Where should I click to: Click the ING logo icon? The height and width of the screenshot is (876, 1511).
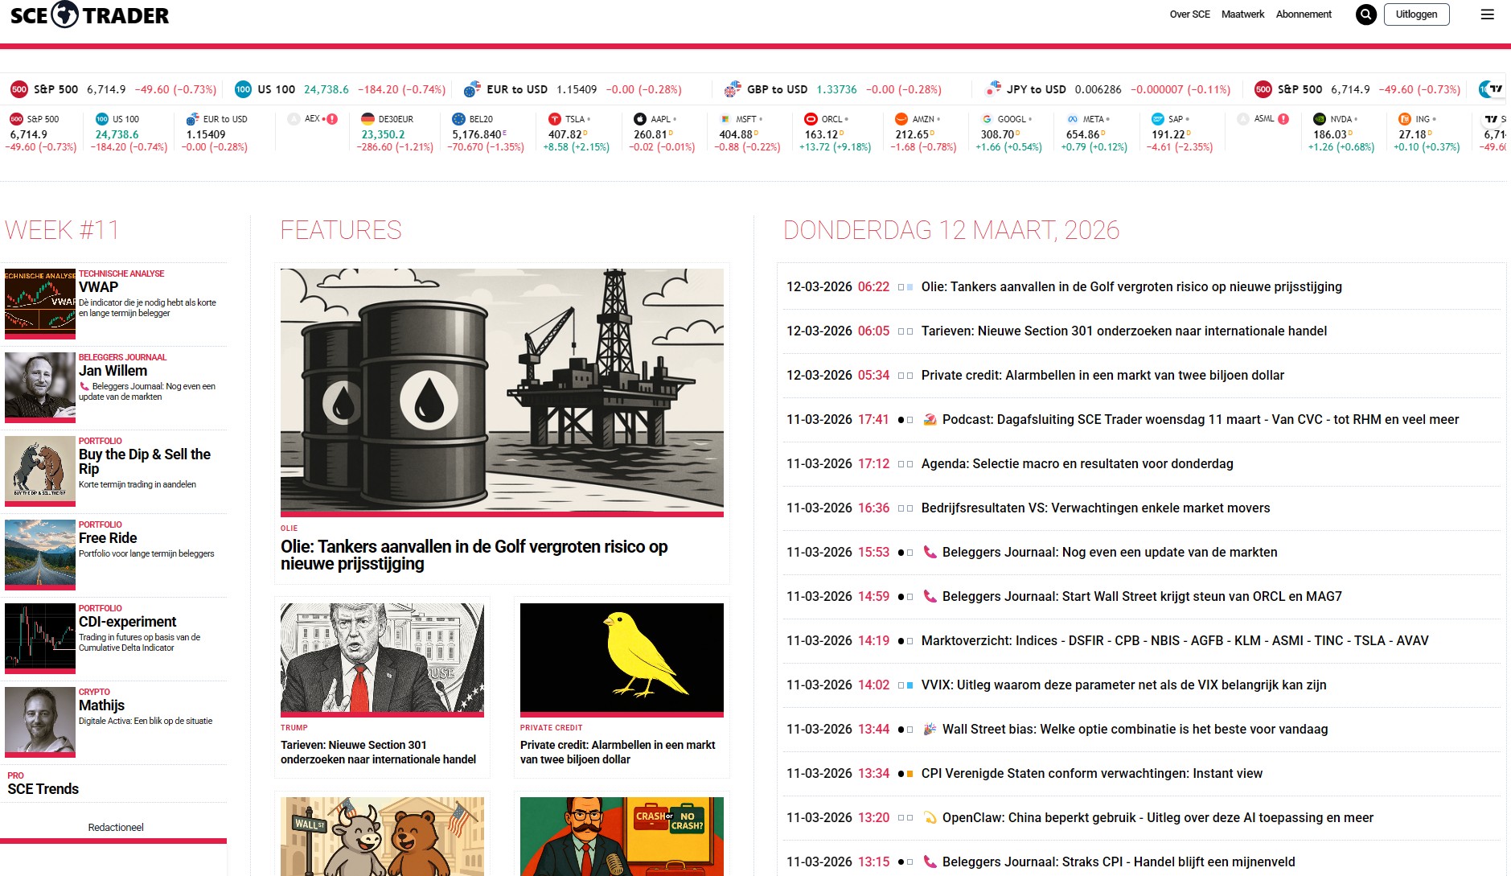pos(1405,119)
